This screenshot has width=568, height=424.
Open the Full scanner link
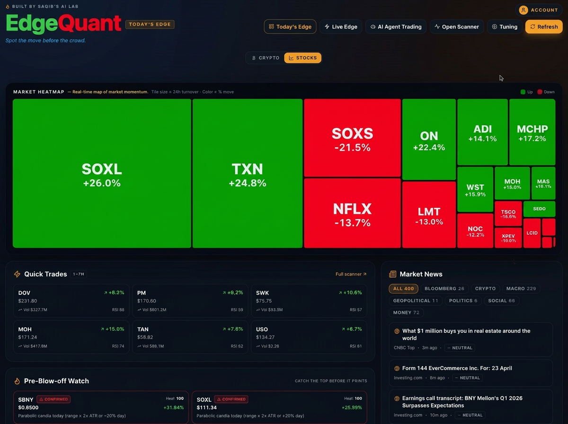click(351, 274)
